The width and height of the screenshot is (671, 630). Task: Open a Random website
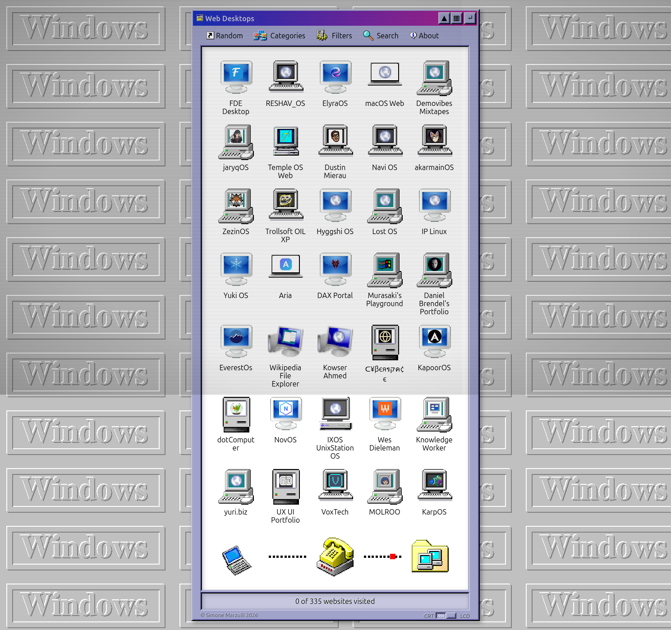click(225, 36)
